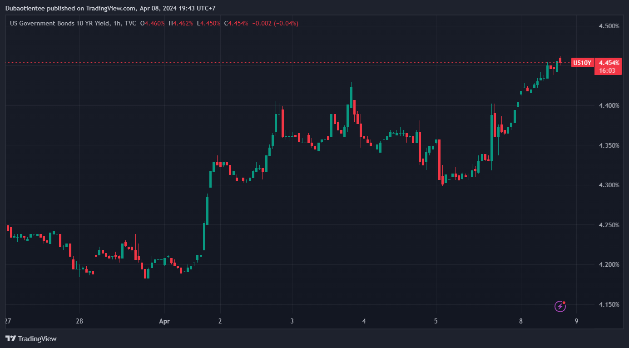The height and width of the screenshot is (348, 629).
Task: Click the 4.350% price axis label
Action: (609, 145)
